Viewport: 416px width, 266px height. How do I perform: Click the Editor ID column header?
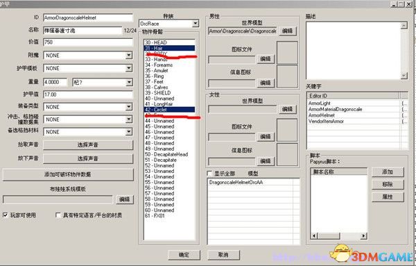tap(353, 96)
